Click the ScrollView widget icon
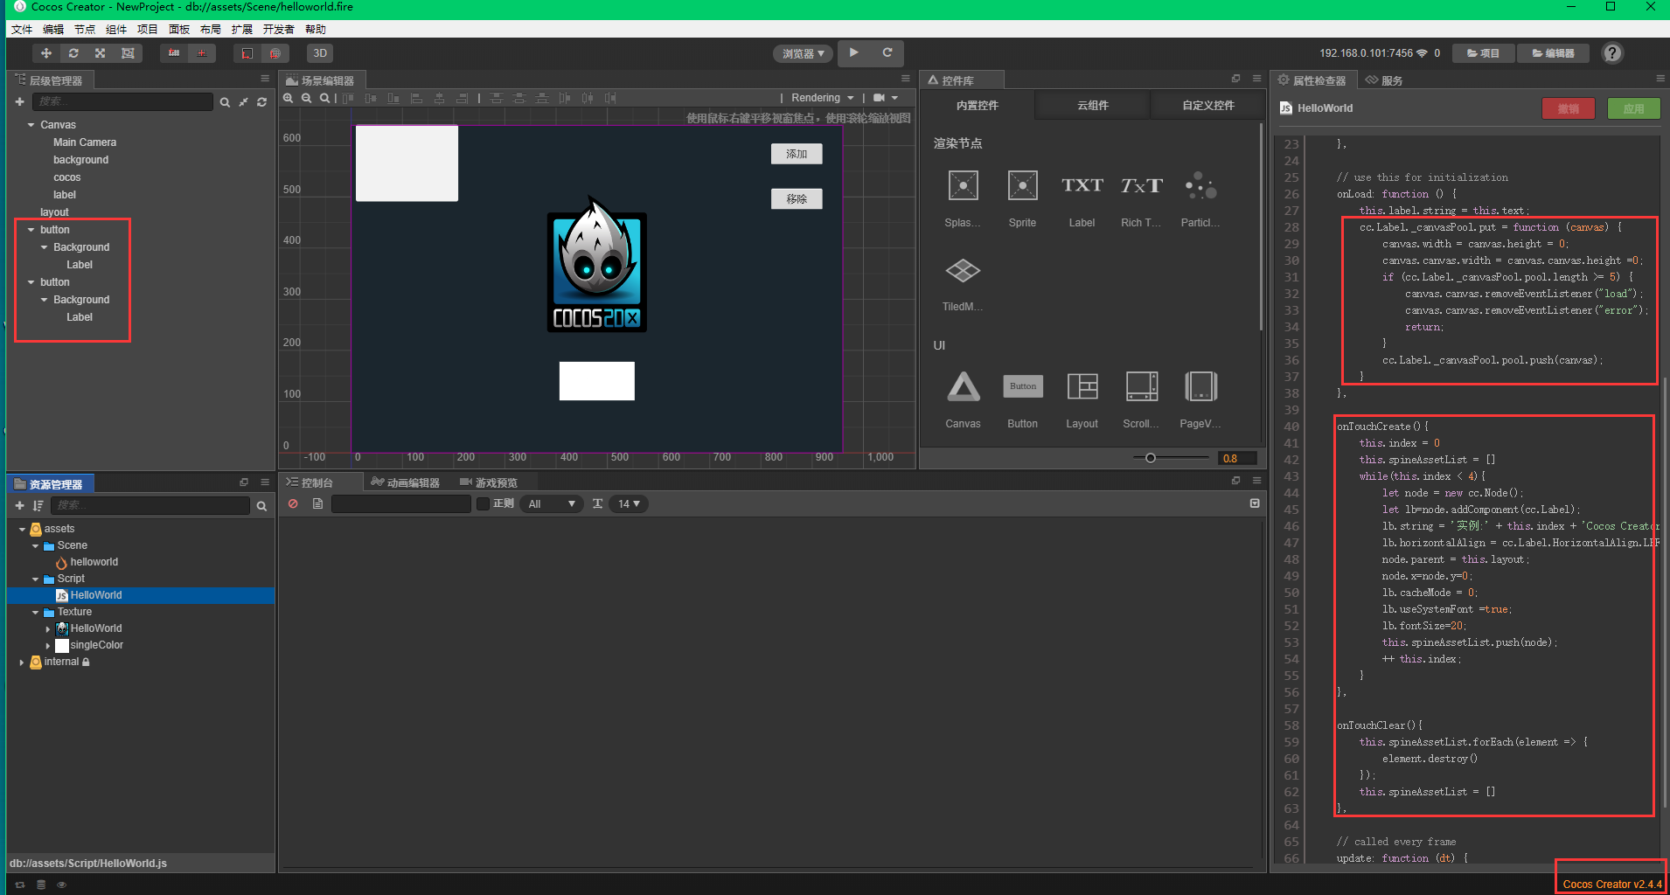Image resolution: width=1670 pixels, height=895 pixels. click(1141, 386)
